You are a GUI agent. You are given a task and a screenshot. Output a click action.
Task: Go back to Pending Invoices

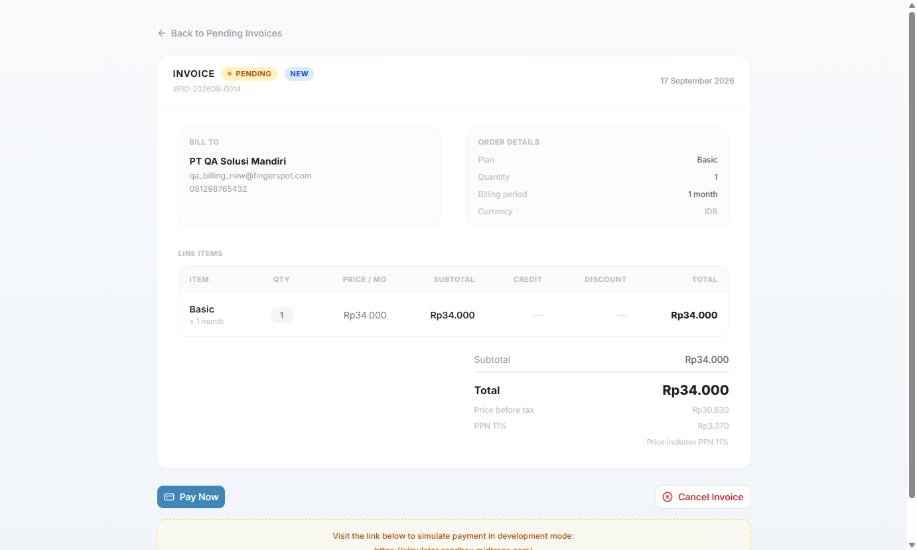[x=220, y=33]
